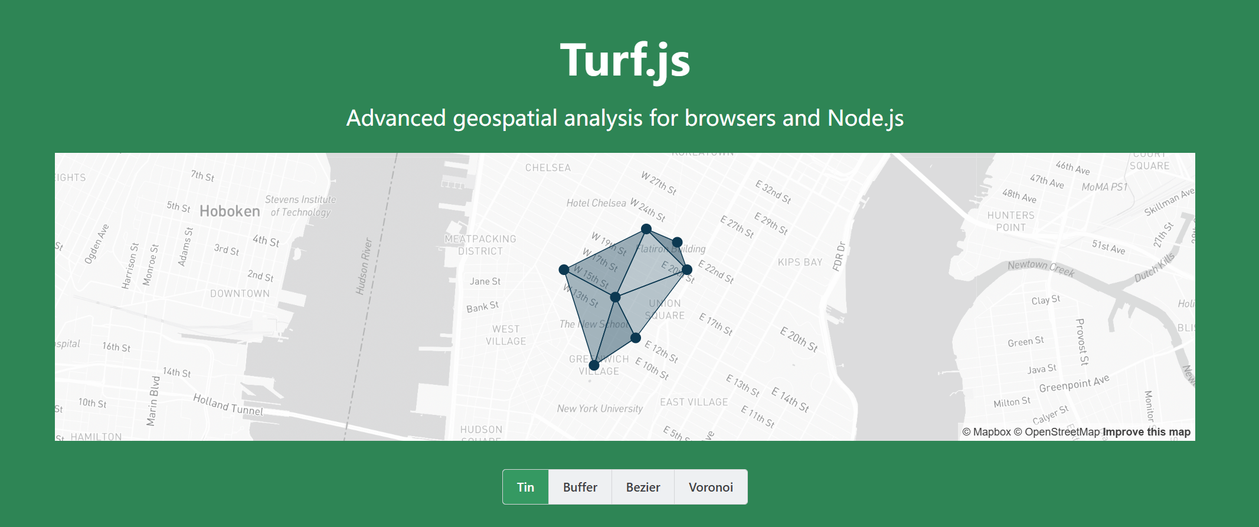Click the KIPS BAY label
The height and width of the screenshot is (527, 1259).
800,262
